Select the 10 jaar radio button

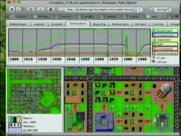154,58
